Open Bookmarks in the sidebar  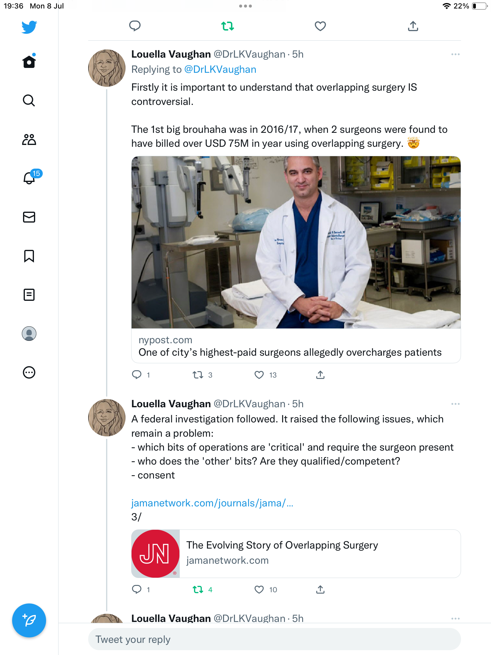click(x=29, y=256)
